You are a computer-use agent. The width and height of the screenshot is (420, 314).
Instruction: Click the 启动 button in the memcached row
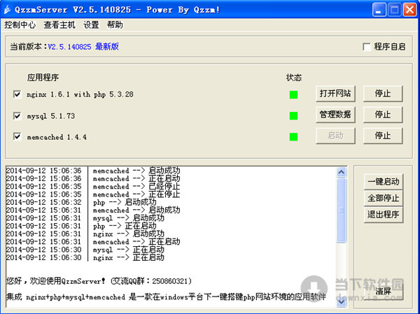(x=335, y=136)
